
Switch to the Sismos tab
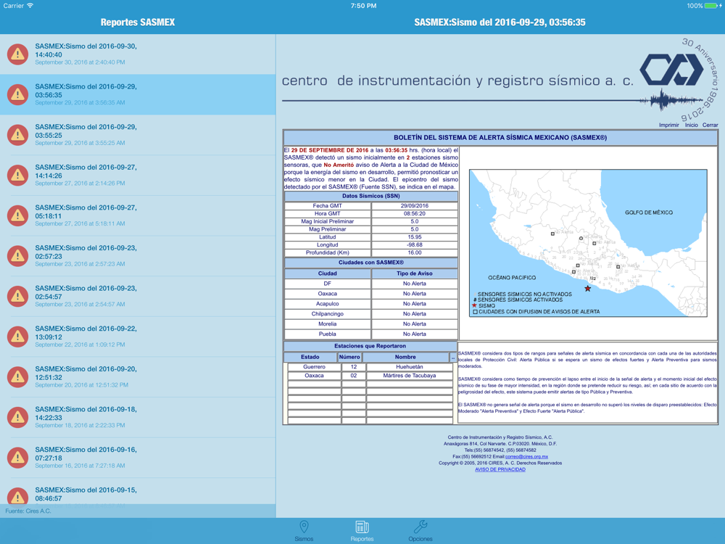point(304,531)
